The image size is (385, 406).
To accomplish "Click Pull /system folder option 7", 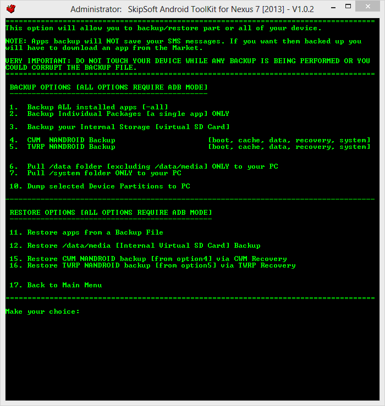I will [95, 173].
